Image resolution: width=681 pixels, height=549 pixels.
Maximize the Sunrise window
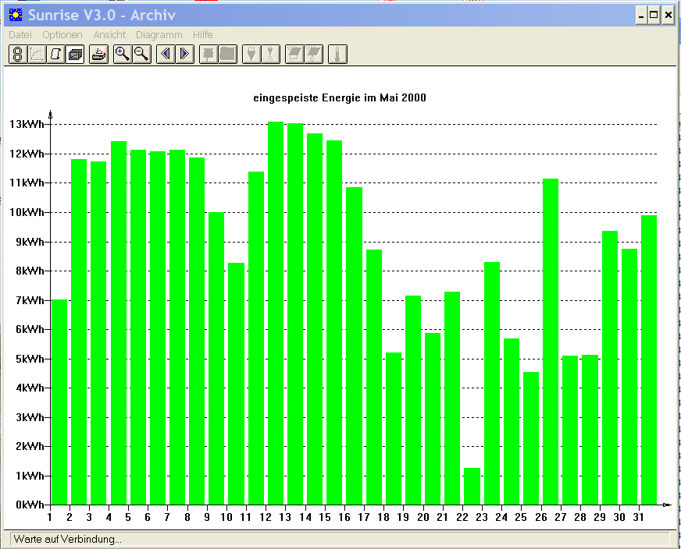pos(654,16)
